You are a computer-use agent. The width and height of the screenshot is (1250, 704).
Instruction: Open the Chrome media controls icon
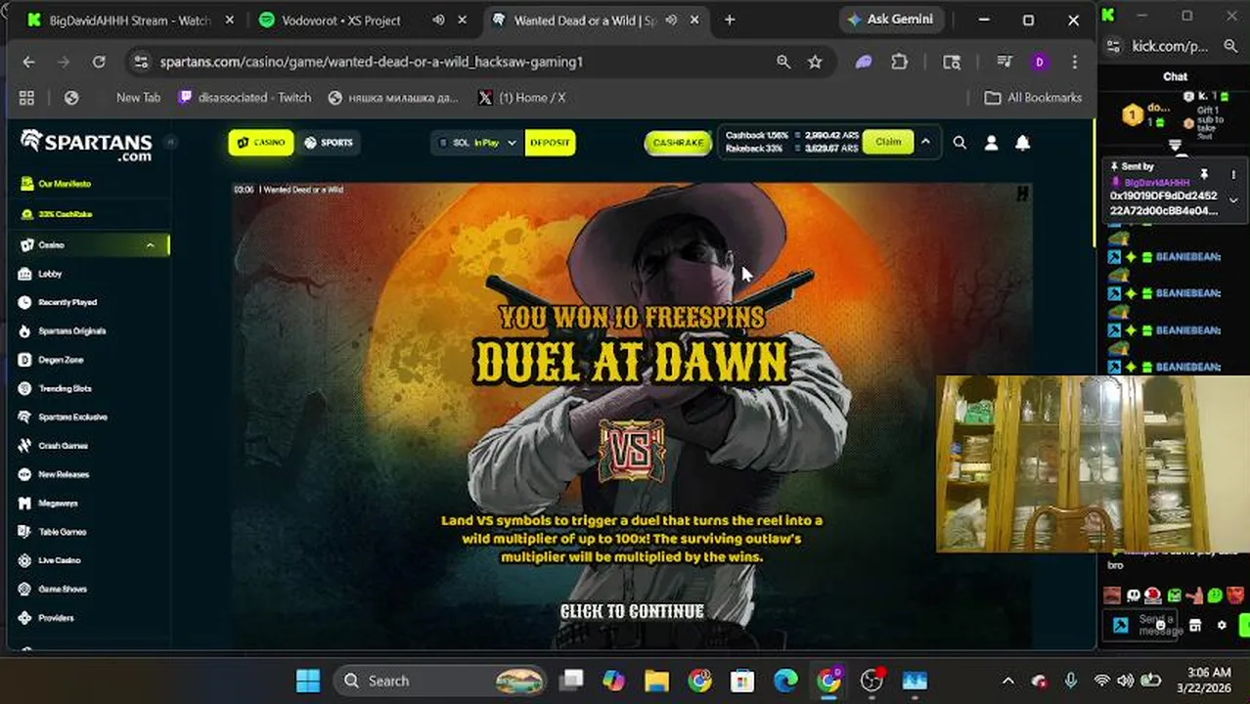point(1004,62)
